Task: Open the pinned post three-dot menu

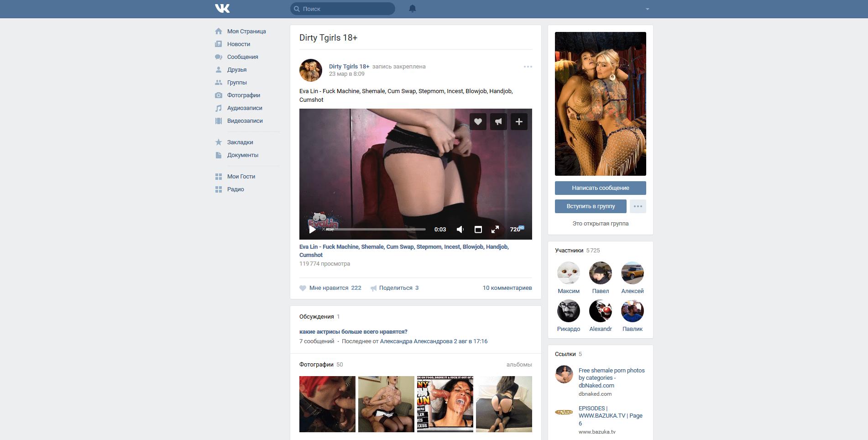Action: [528, 67]
